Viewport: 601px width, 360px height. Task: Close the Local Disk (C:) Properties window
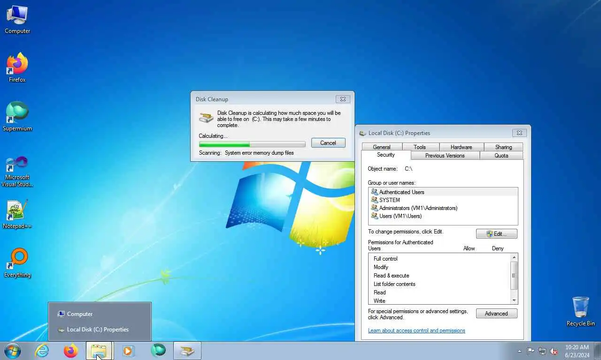[x=519, y=133]
